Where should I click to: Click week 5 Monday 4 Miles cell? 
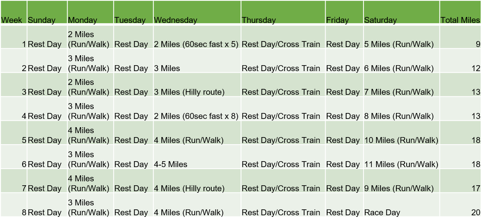[x=89, y=135]
